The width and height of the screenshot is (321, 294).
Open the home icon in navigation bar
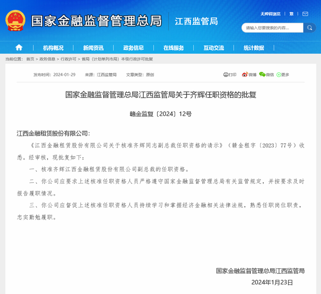19,48
